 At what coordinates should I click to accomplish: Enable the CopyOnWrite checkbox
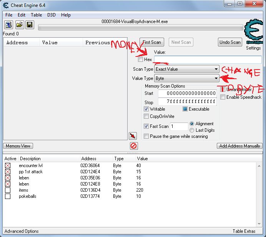pyautogui.click(x=146, y=116)
